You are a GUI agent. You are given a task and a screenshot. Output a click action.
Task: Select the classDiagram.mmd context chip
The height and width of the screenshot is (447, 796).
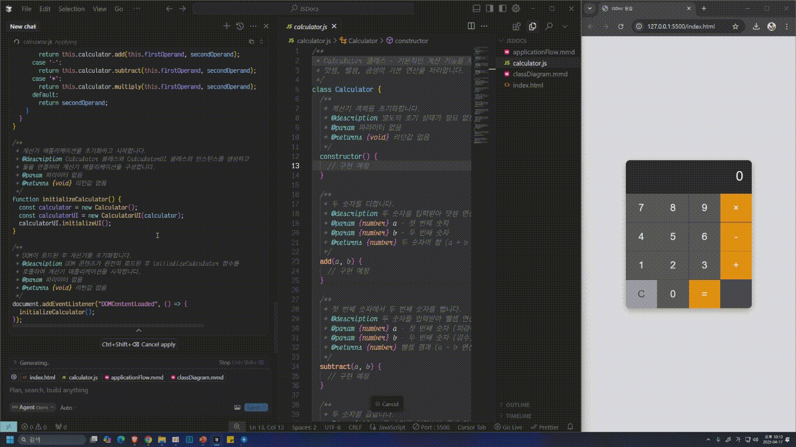[197, 377]
